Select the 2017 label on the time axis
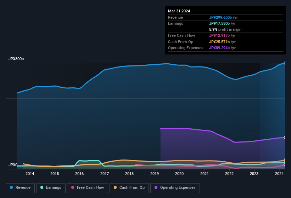This screenshot has height=198, width=291. coord(105,174)
